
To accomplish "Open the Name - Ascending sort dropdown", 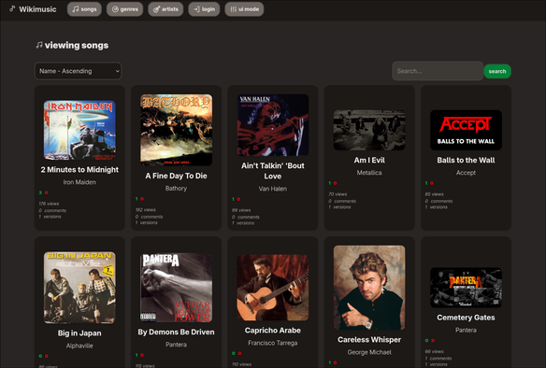I will coord(78,71).
